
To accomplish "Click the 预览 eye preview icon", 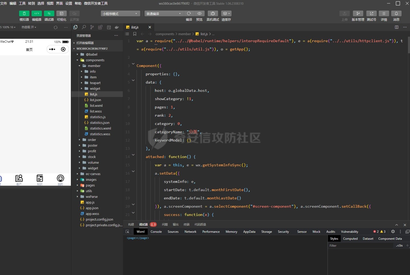I will point(199,13).
